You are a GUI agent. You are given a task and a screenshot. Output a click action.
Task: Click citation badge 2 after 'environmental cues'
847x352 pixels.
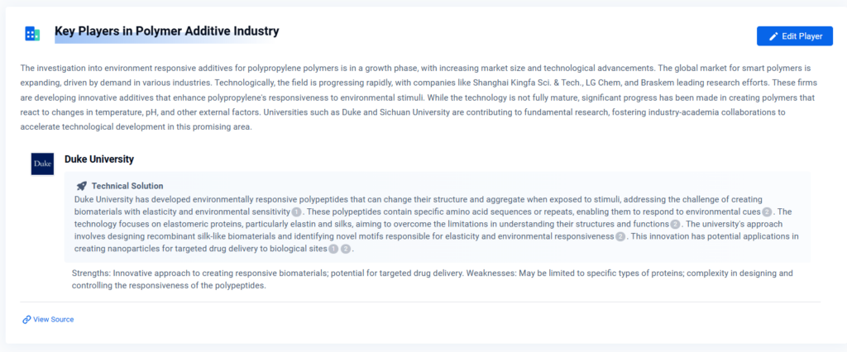767,212
